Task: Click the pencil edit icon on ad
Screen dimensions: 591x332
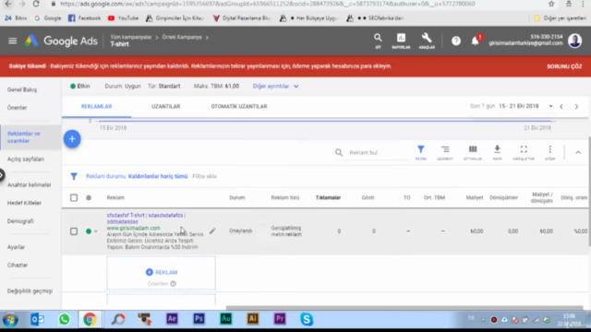Action: (212, 231)
